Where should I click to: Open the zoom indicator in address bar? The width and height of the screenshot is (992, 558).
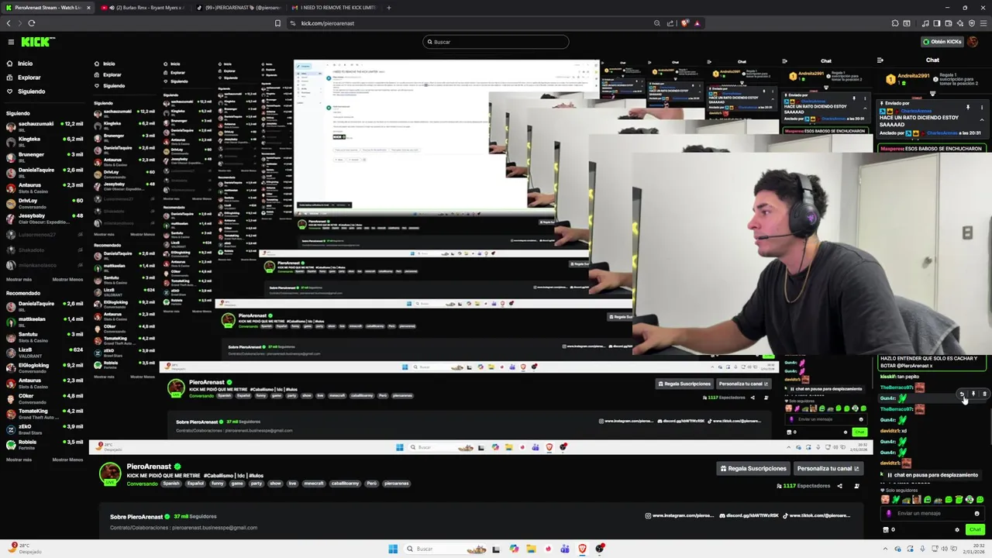pos(657,23)
